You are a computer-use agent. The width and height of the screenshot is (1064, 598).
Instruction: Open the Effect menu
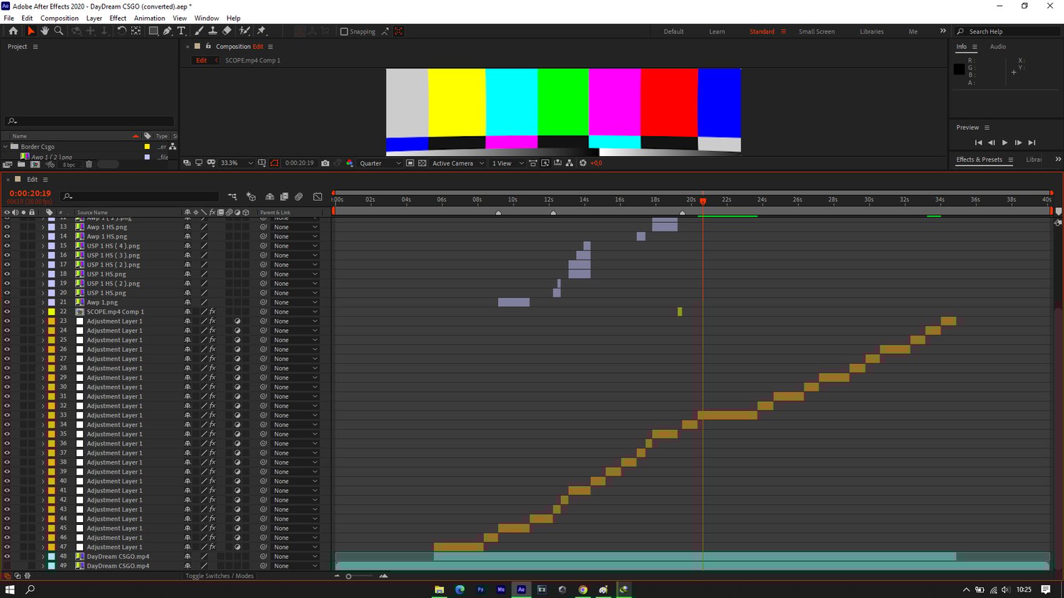coord(118,18)
